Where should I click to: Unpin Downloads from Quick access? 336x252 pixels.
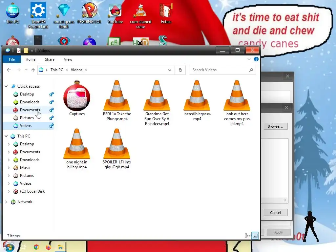(x=52, y=102)
